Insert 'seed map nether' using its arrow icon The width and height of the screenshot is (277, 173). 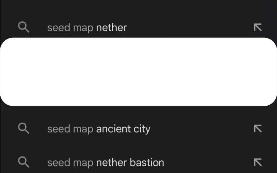click(258, 27)
